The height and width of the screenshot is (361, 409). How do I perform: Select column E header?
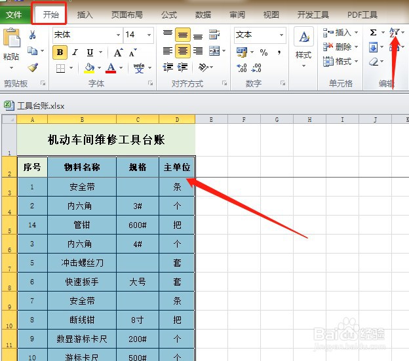click(211, 119)
